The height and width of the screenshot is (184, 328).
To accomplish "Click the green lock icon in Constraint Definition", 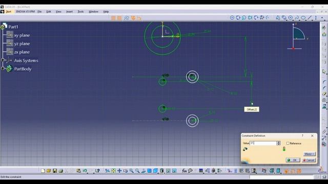I will (x=284, y=149).
